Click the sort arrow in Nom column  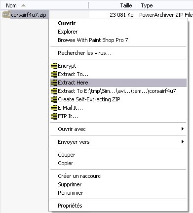point(23,5)
